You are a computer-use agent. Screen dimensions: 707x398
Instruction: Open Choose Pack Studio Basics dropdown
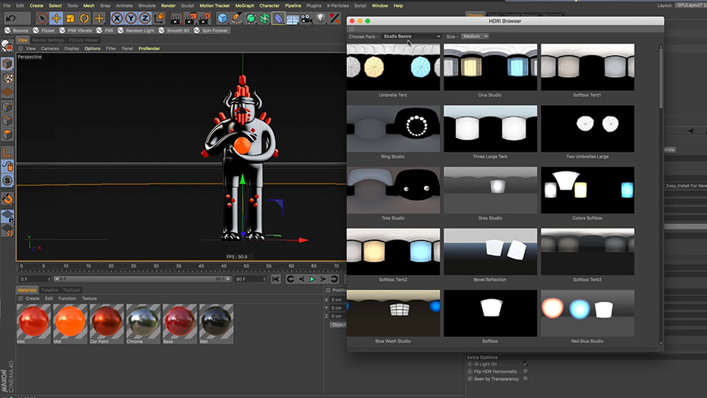[411, 36]
